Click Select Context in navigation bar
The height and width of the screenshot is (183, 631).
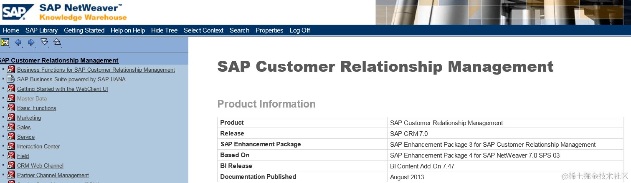coord(204,30)
